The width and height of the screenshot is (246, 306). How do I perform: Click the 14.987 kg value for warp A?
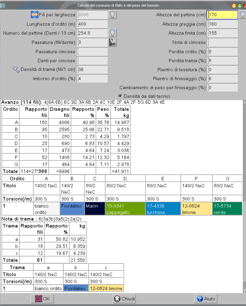120,122
